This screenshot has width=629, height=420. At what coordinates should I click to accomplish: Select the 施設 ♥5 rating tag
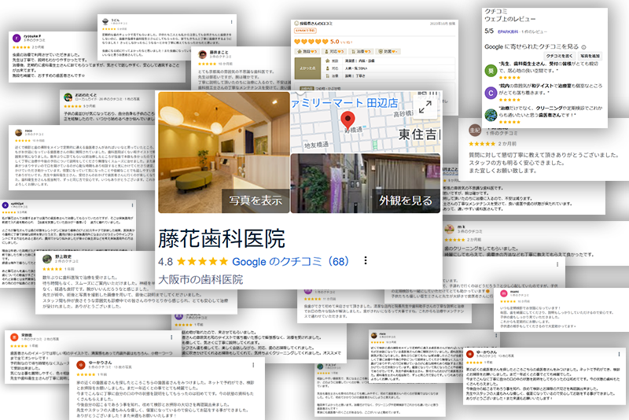(x=307, y=51)
